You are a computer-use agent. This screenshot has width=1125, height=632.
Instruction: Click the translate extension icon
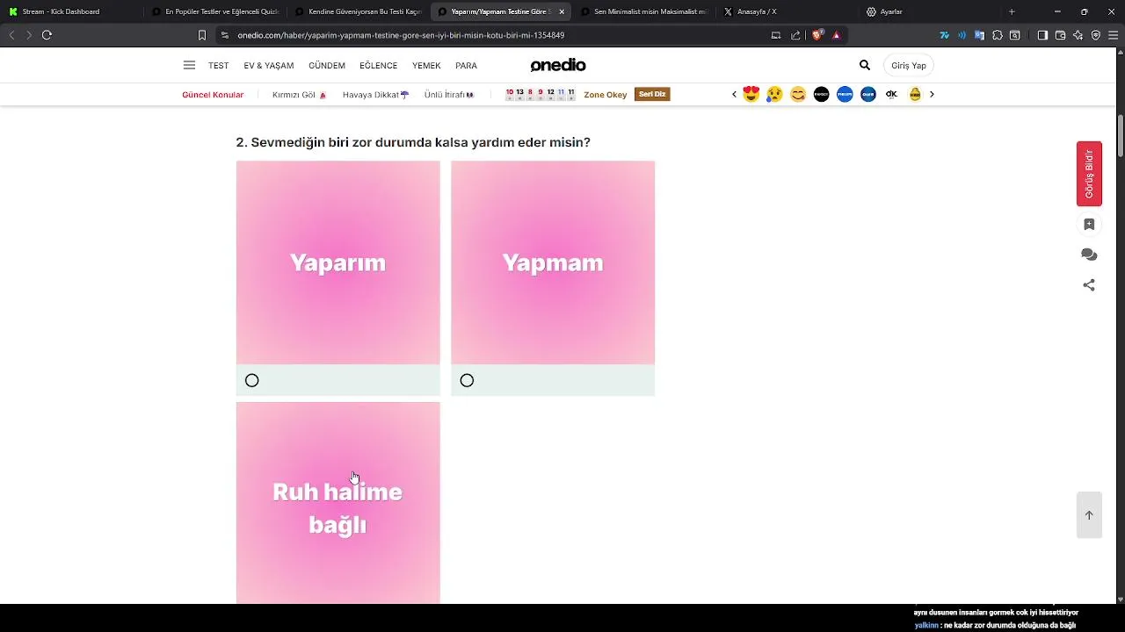click(979, 35)
